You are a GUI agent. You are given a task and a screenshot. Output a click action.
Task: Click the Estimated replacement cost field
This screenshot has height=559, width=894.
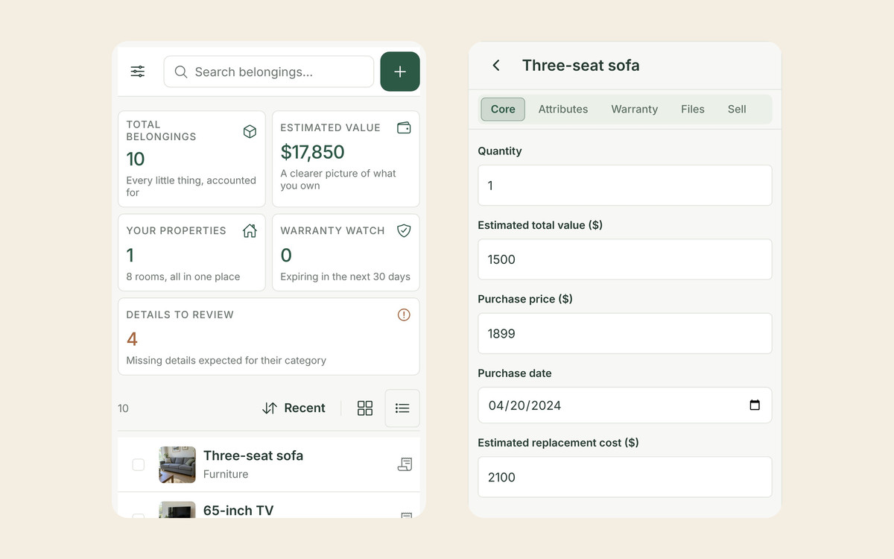625,477
